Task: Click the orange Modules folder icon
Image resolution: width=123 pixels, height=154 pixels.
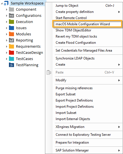Action: pyautogui.click(x=11, y=34)
